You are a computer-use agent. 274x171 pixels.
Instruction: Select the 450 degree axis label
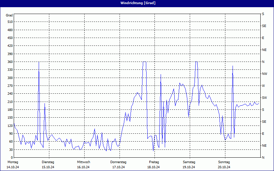click(x=10, y=38)
